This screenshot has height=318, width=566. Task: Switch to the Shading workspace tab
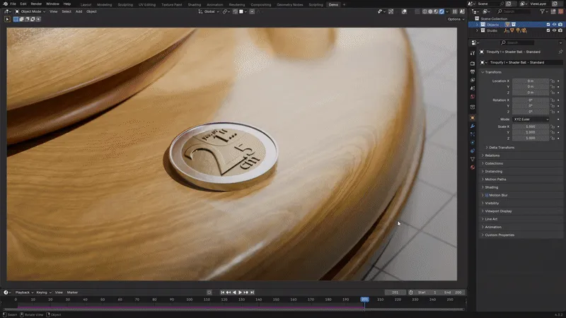pyautogui.click(x=194, y=5)
